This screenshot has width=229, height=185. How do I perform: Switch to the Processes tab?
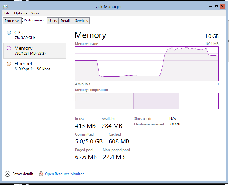(x=13, y=21)
